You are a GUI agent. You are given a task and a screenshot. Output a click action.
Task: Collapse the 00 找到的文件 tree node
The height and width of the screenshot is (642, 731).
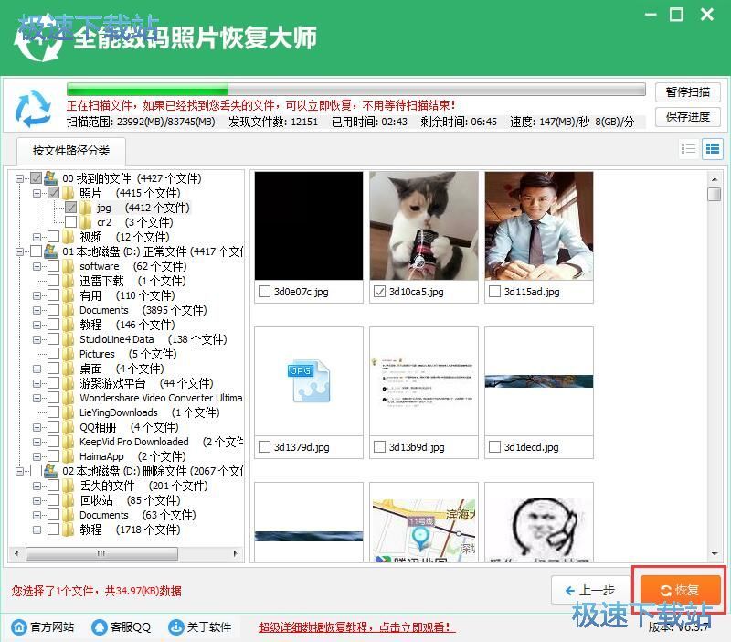21,178
